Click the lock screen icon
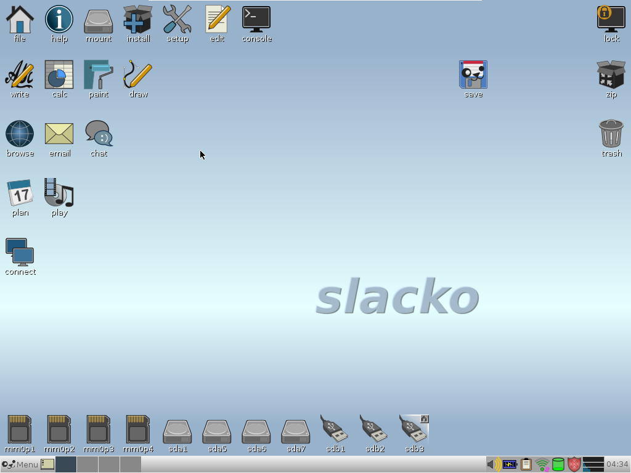Image resolution: width=631 pixels, height=473 pixels. pyautogui.click(x=611, y=19)
